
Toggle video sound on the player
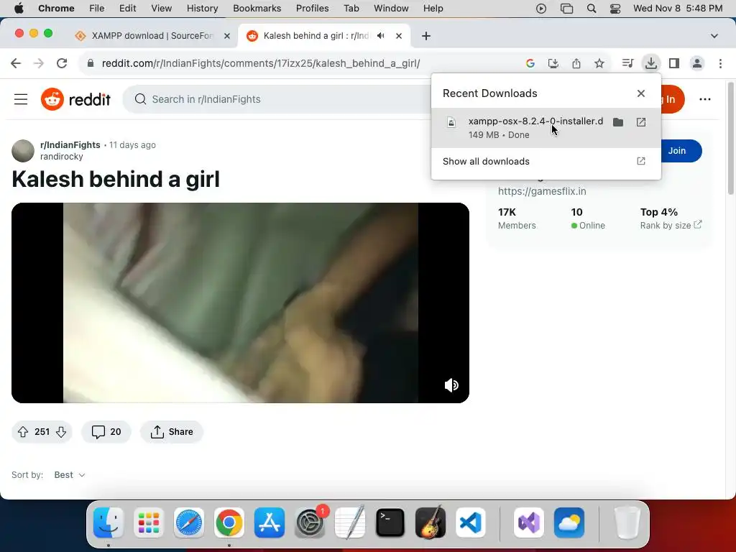tap(451, 385)
